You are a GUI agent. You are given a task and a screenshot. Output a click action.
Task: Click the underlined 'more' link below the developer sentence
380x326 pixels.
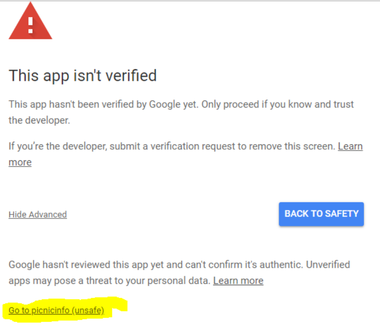point(20,162)
